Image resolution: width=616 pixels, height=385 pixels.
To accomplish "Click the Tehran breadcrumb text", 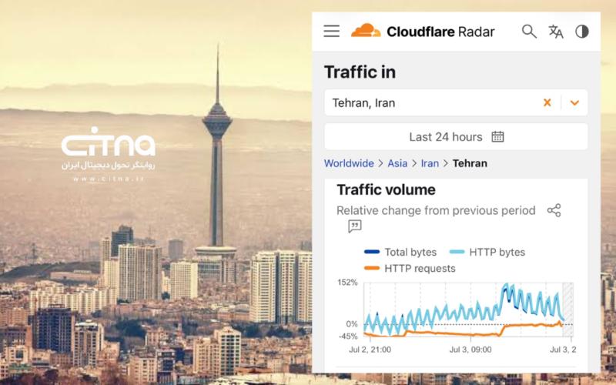I will click(x=470, y=163).
